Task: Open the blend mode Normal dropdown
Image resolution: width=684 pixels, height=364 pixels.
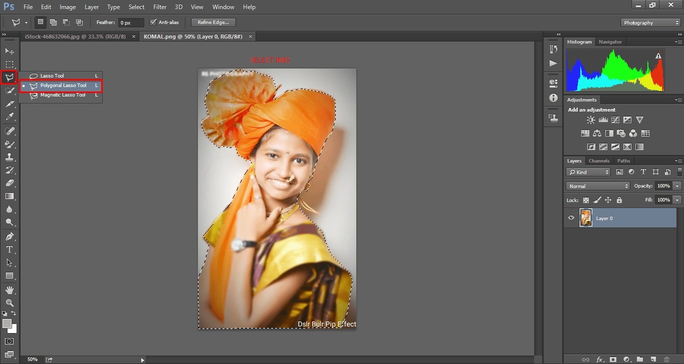Action: pyautogui.click(x=598, y=186)
